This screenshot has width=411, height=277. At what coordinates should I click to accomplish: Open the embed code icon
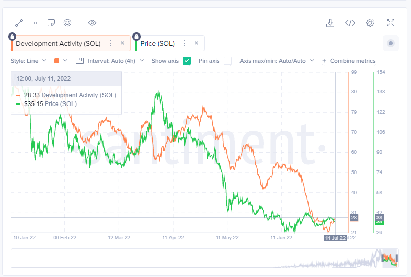click(350, 23)
